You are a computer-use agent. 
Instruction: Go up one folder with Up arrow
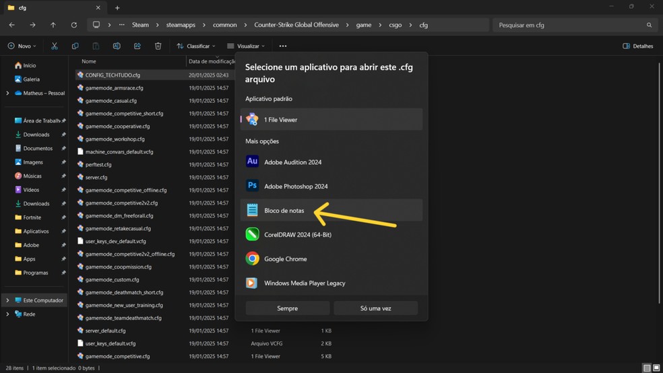53,25
